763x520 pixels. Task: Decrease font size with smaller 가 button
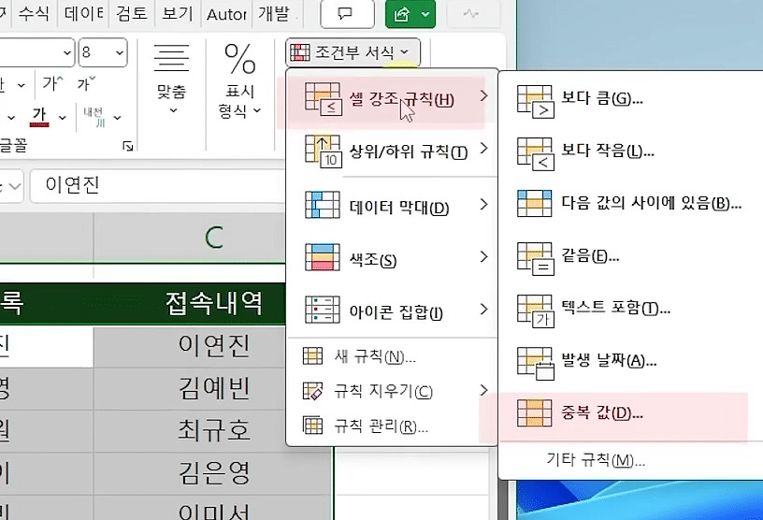(x=86, y=84)
